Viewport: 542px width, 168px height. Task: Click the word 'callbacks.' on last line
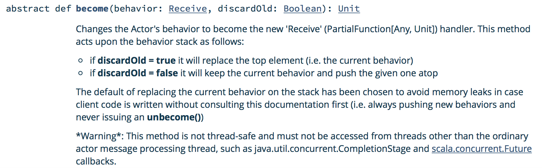click(96, 162)
